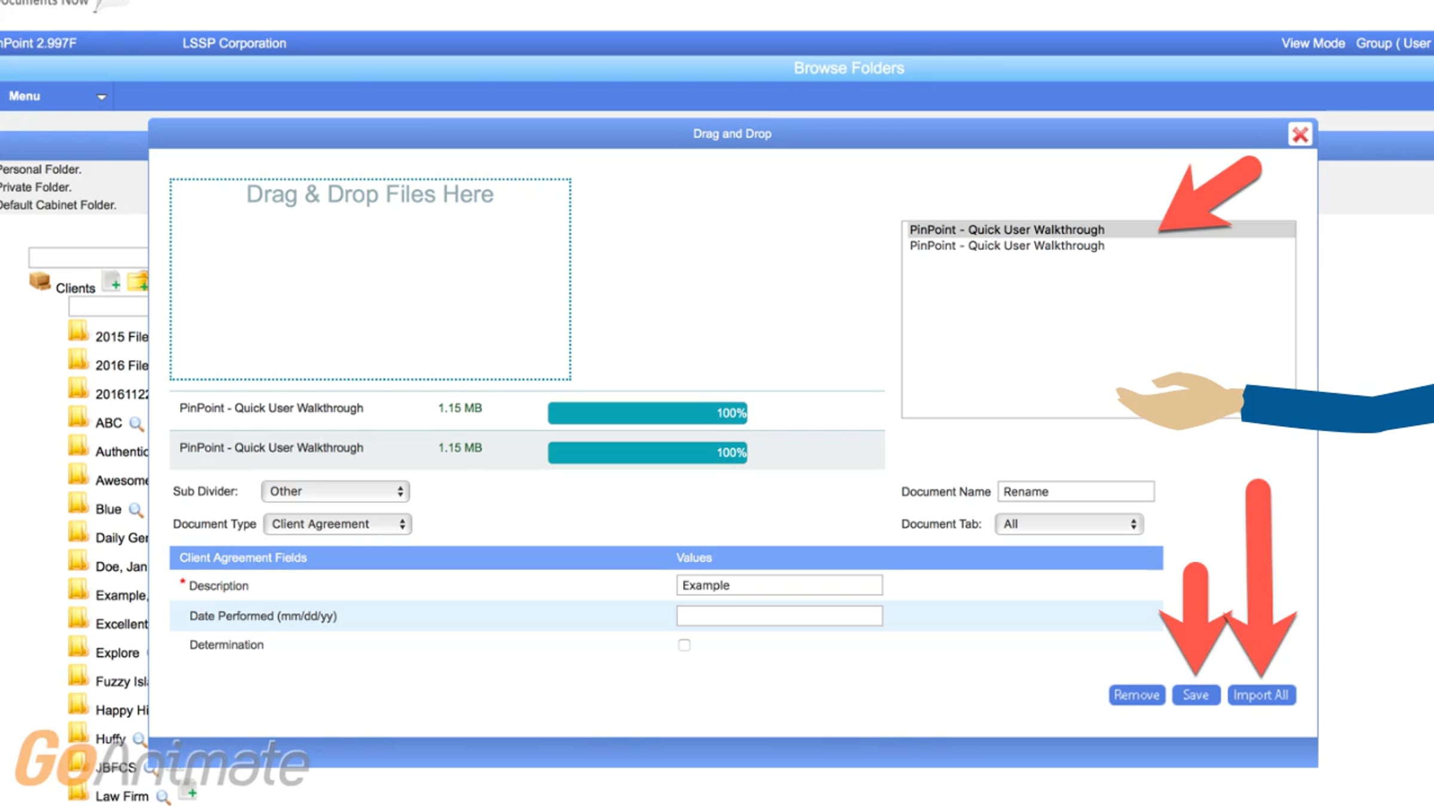This screenshot has width=1434, height=806.
Task: Click the Description value field
Action: coord(779,585)
